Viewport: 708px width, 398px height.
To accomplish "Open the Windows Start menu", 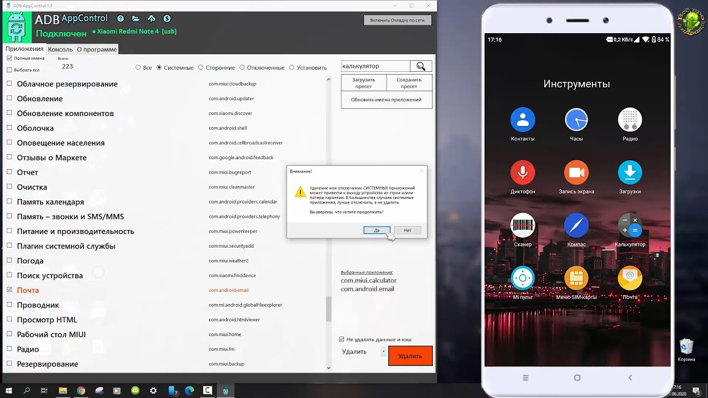I will 9,391.
